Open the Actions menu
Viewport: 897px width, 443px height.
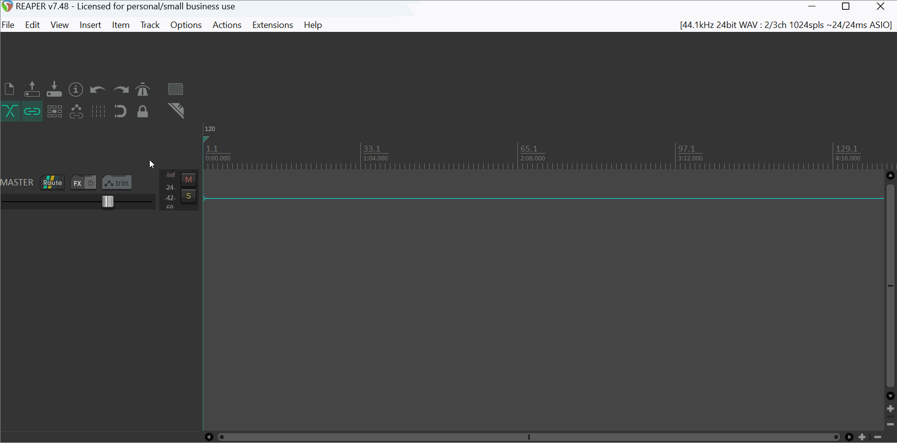(x=227, y=25)
